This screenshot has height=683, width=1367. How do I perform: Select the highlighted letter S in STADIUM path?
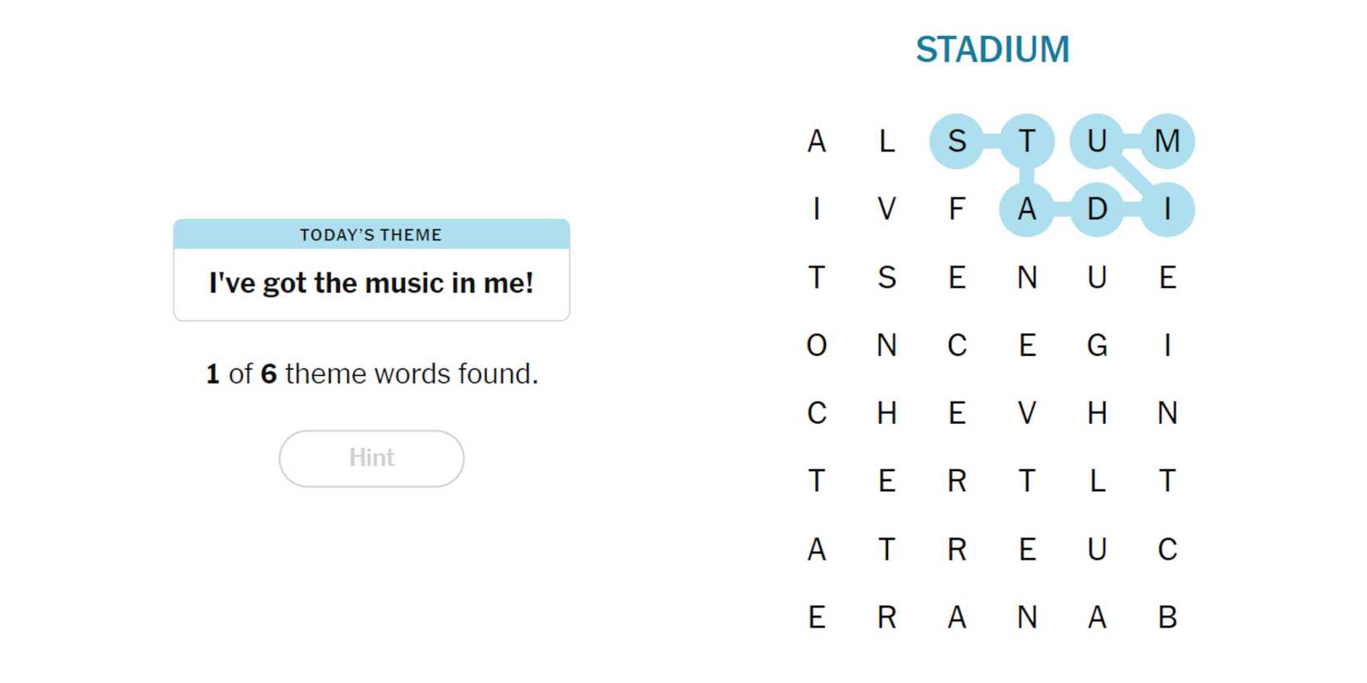[957, 141]
